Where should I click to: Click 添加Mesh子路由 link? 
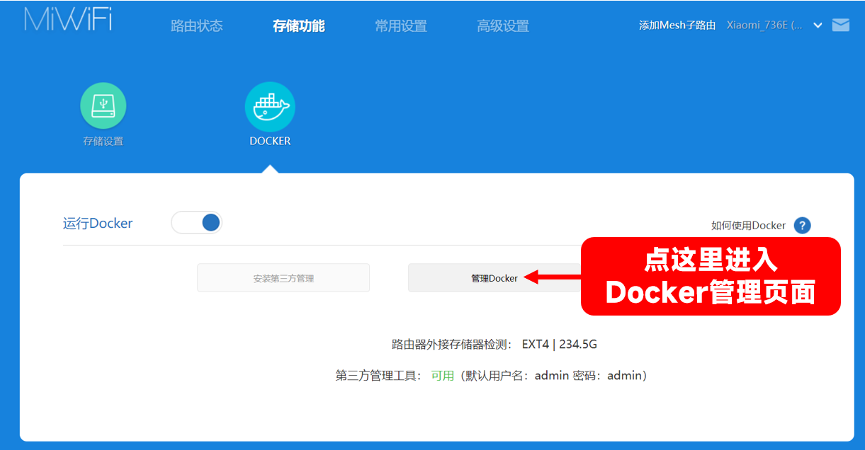(677, 24)
